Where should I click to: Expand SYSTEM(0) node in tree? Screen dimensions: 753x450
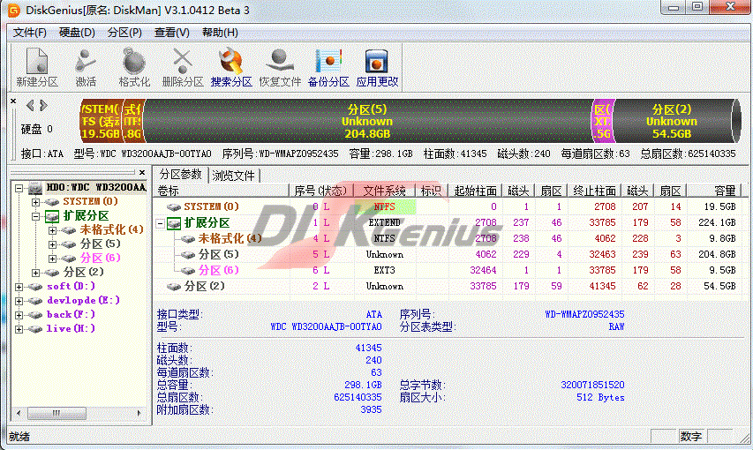pos(35,202)
